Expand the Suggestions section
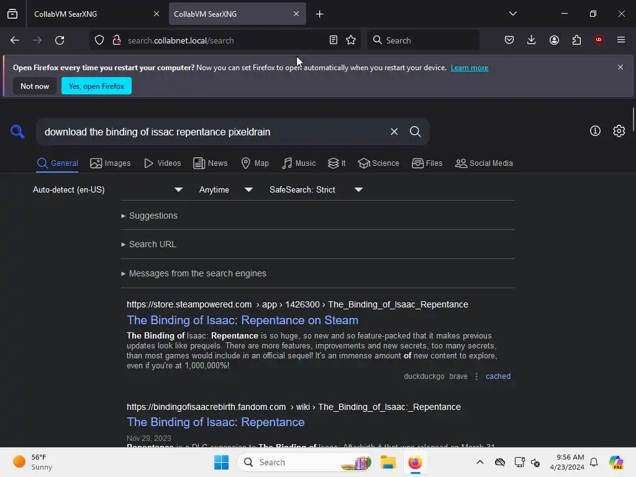 (149, 216)
